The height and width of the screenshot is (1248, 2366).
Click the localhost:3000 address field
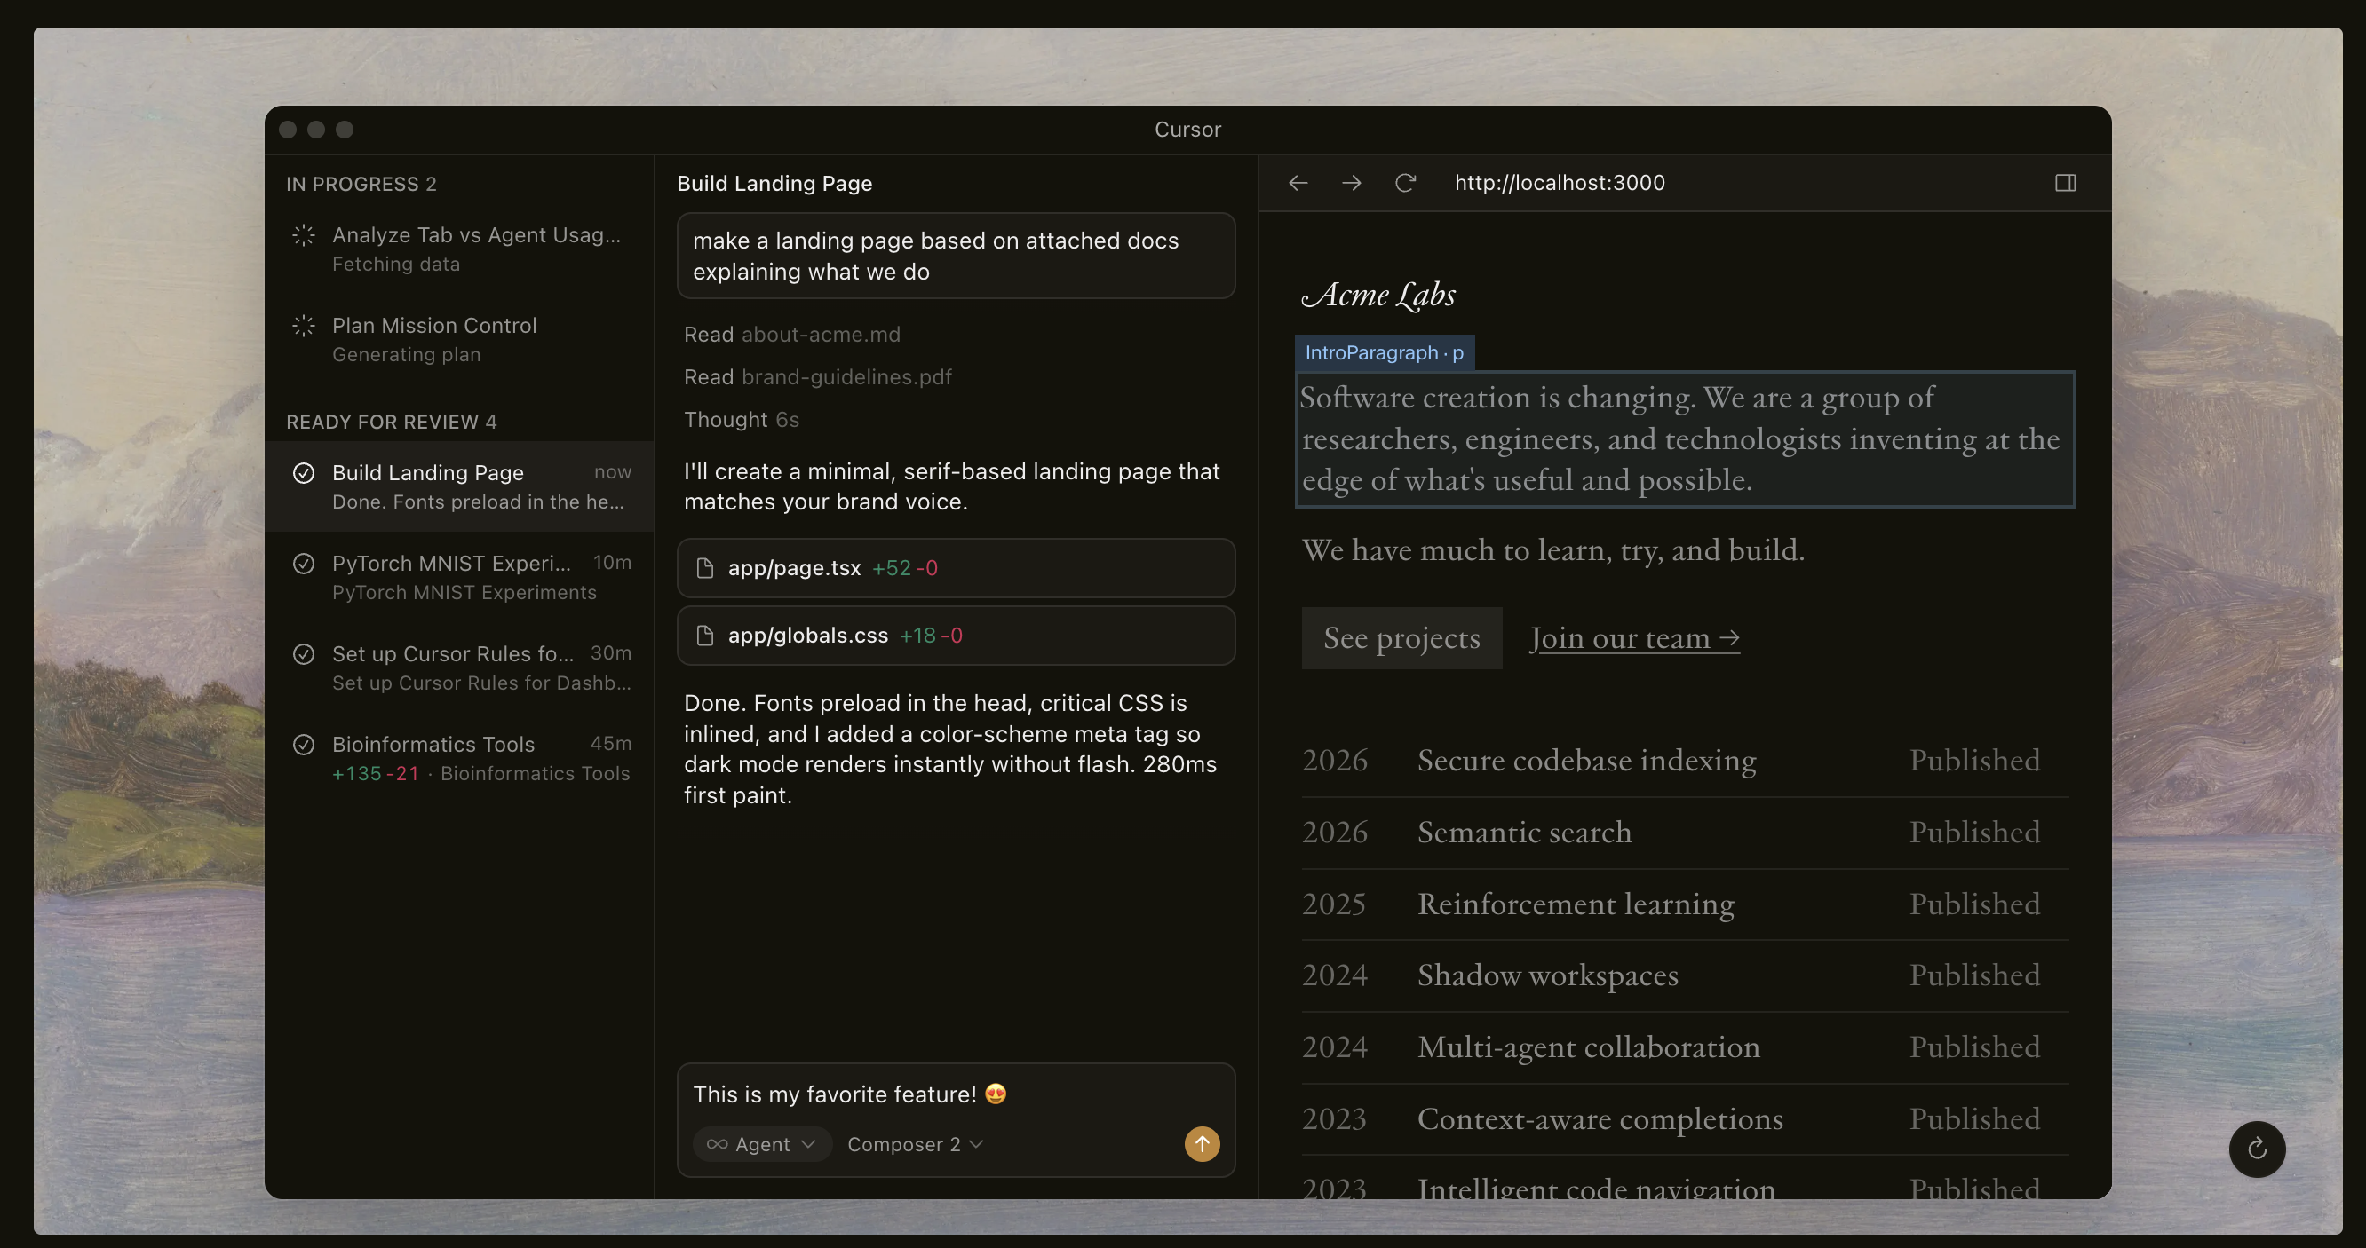tap(1560, 183)
